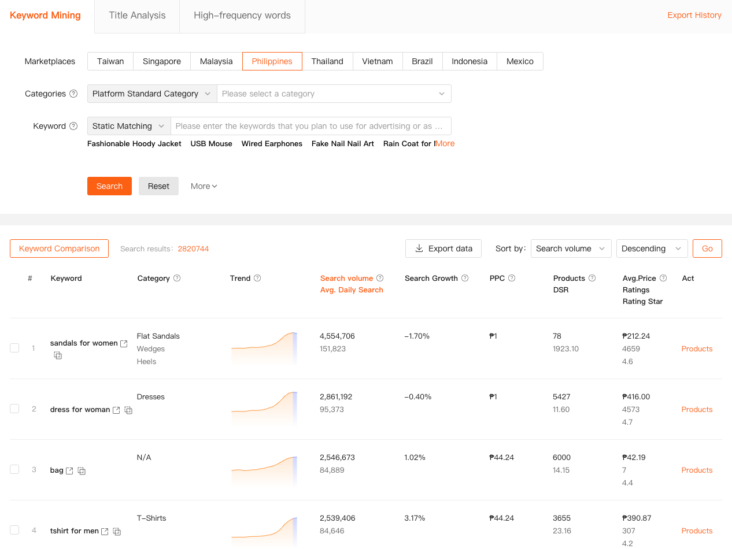Select the 'bag' row checkbox

click(14, 469)
